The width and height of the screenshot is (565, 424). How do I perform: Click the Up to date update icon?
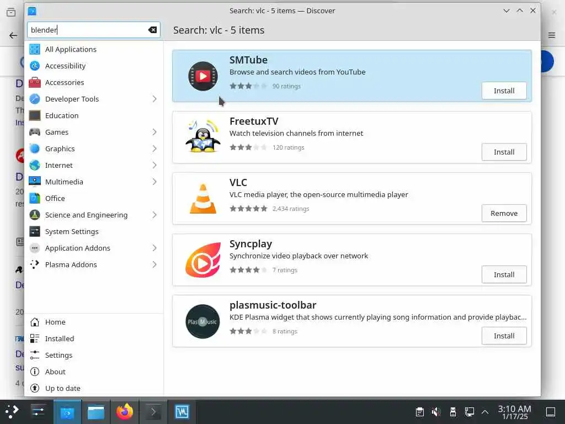click(35, 388)
